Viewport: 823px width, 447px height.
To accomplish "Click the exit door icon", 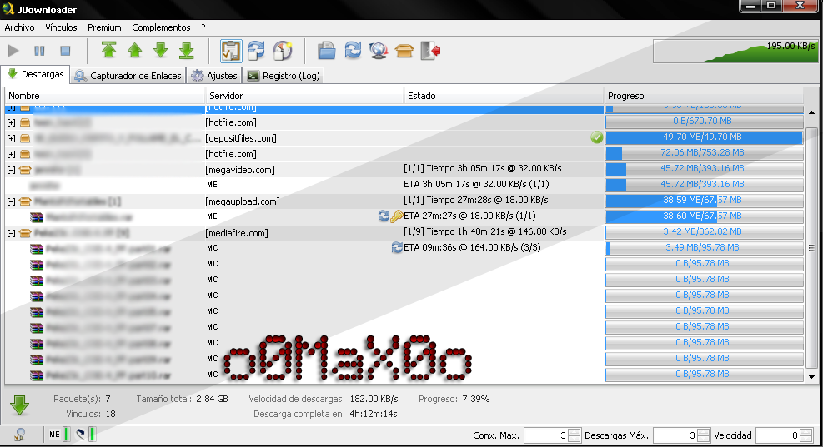I will coord(430,51).
